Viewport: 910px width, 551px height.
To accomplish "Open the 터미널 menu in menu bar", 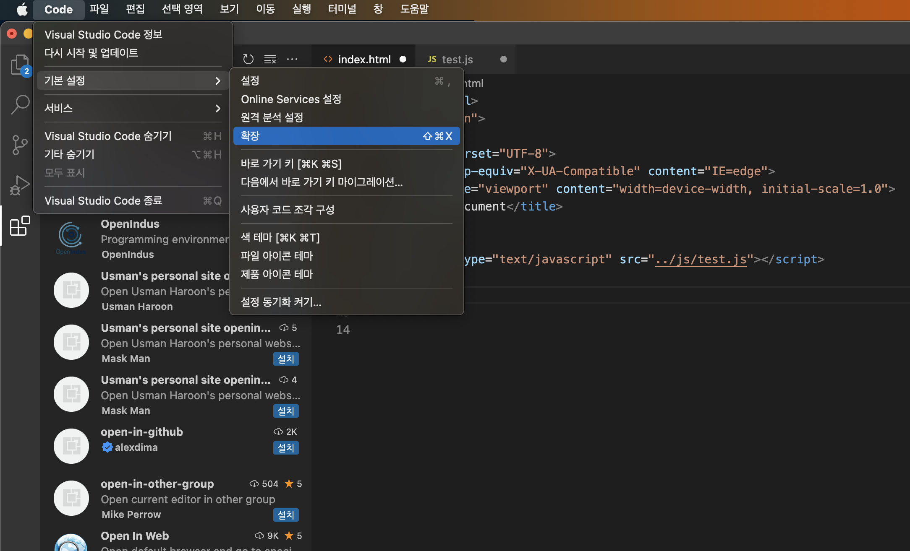I will click(342, 9).
